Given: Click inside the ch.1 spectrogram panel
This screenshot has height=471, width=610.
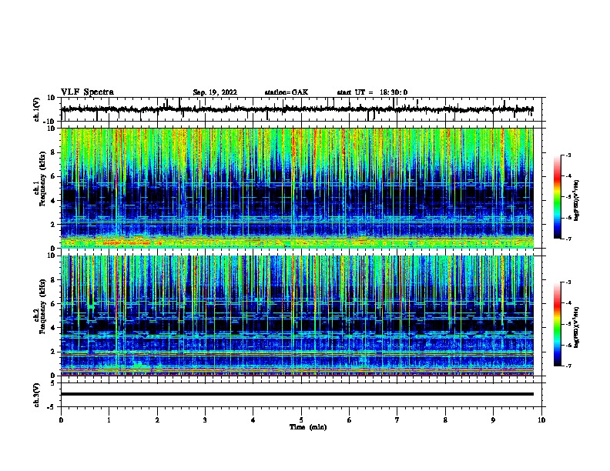Looking at the screenshot, I should [x=297, y=188].
